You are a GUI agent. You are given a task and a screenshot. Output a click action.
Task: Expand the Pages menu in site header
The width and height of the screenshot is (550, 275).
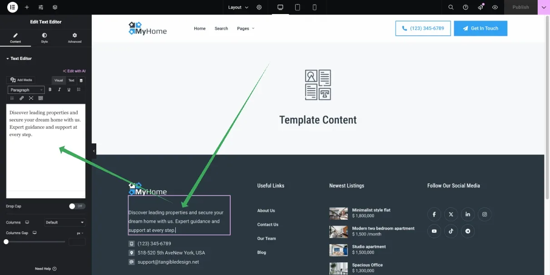(246, 28)
